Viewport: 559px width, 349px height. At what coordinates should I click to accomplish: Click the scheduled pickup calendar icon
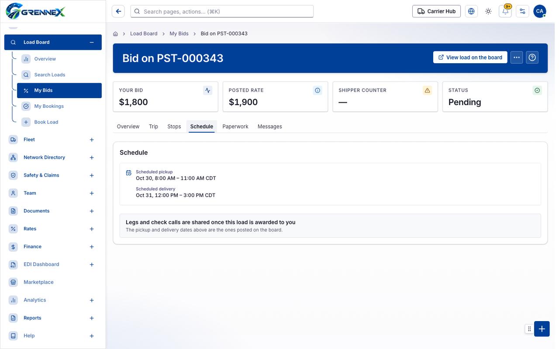[129, 173]
